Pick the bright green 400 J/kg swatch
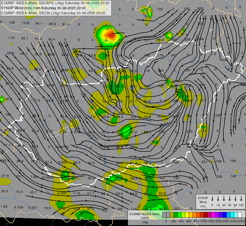246x226 pixels. [179, 215]
